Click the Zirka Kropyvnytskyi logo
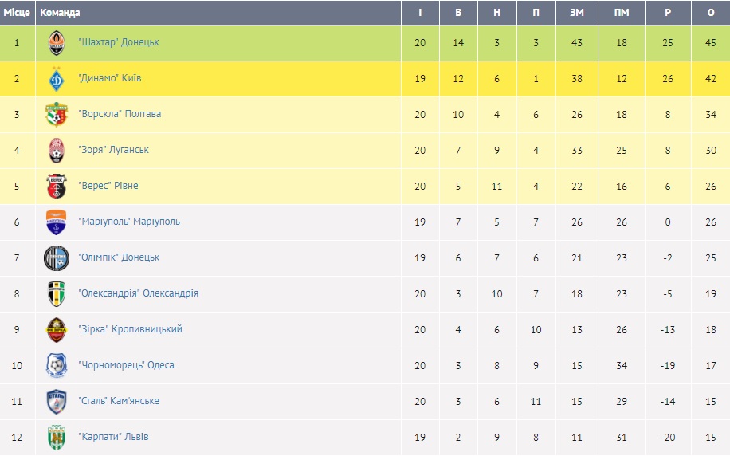The width and height of the screenshot is (730, 456). tap(57, 330)
